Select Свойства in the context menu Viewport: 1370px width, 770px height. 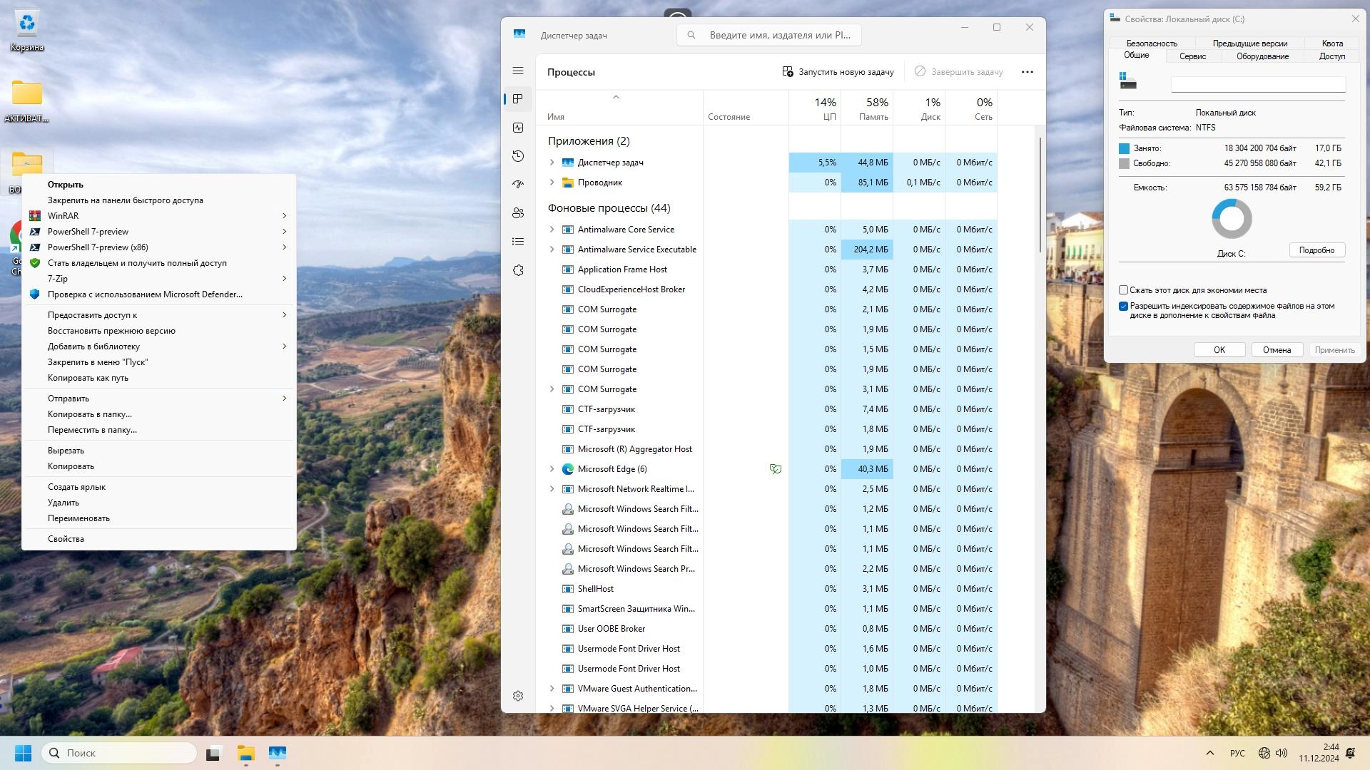66,539
